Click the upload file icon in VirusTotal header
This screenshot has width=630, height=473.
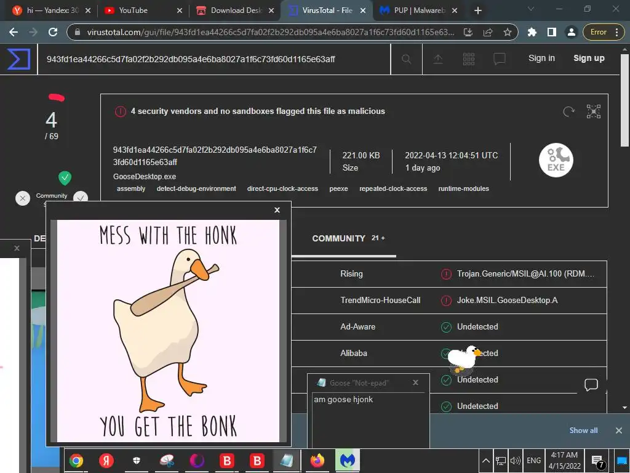tap(437, 59)
